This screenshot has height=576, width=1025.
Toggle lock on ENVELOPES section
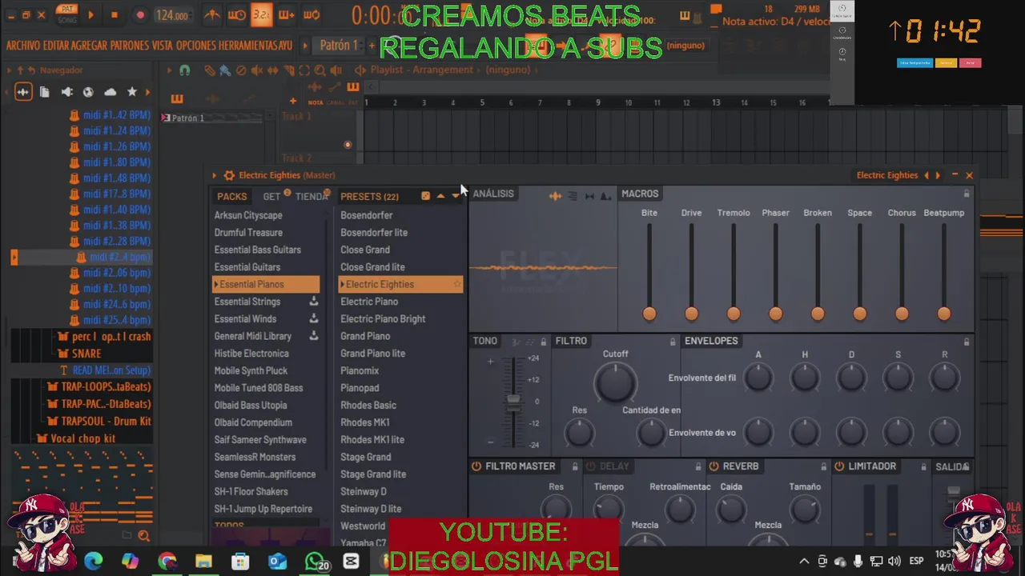(x=967, y=342)
